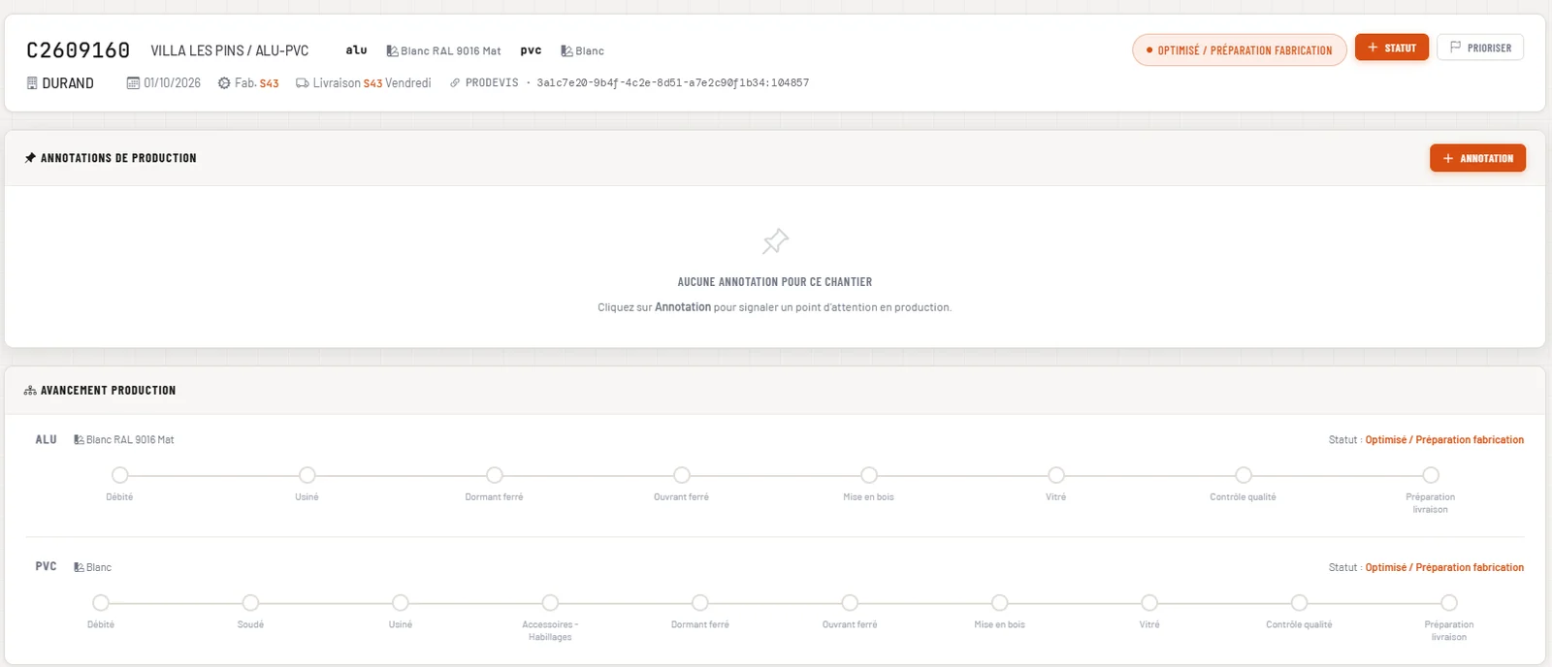The height and width of the screenshot is (667, 1552).
Task: Mark the PVC Accessoires - Habillages step circle
Action: (x=550, y=603)
